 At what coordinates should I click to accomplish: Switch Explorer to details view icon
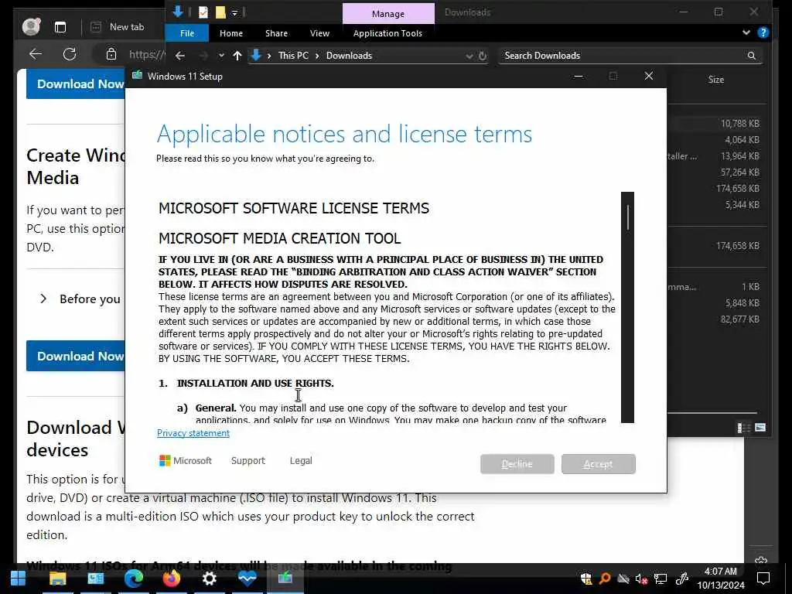point(743,428)
